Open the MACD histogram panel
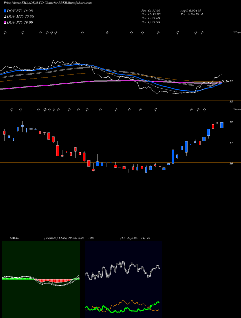 [41, 279]
